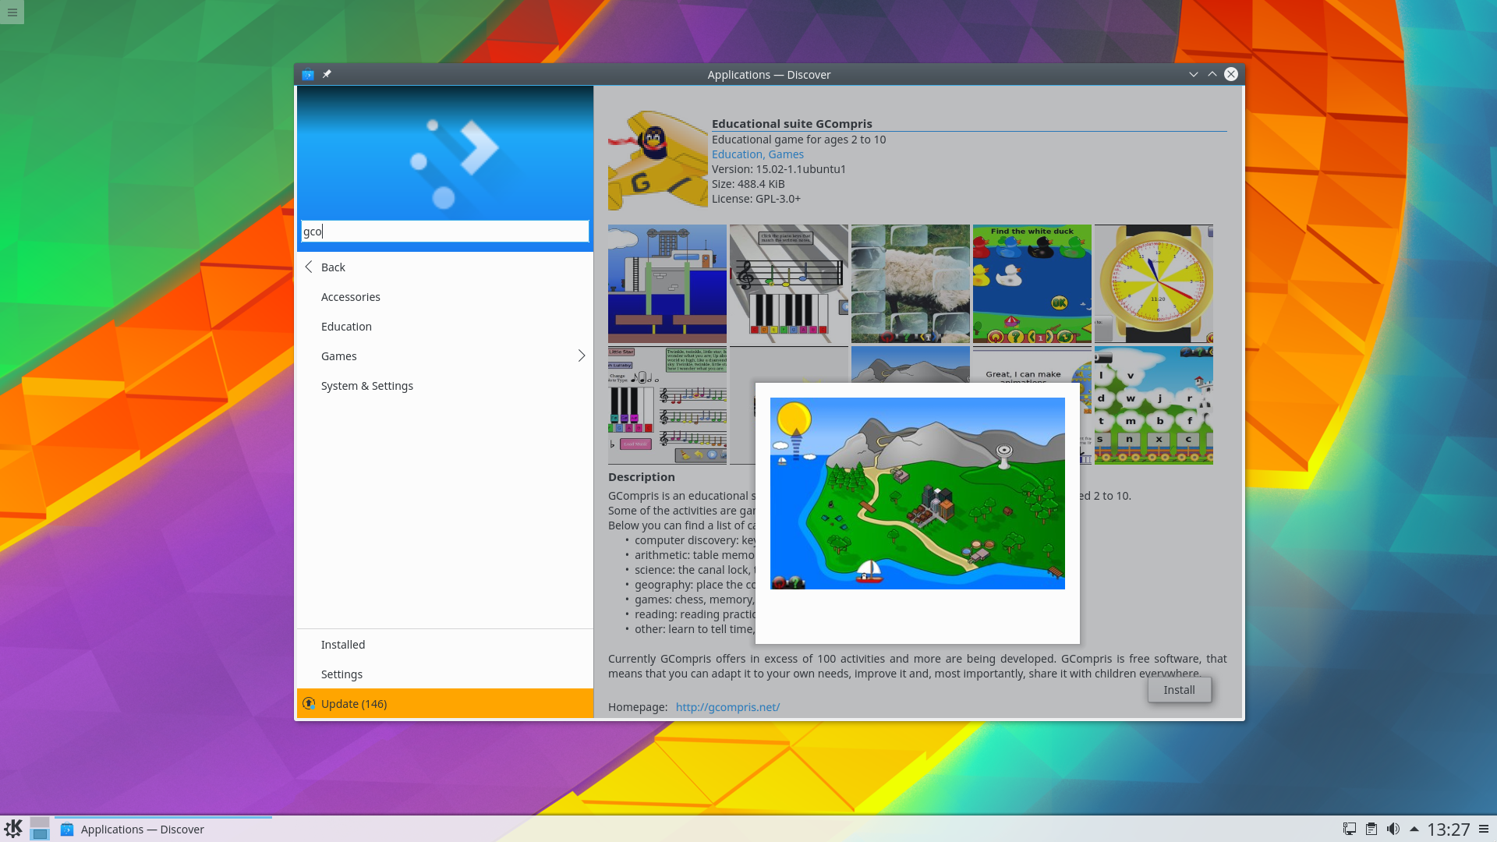This screenshot has width=1497, height=842.
Task: Click the back arrow navigation icon
Action: tap(309, 267)
